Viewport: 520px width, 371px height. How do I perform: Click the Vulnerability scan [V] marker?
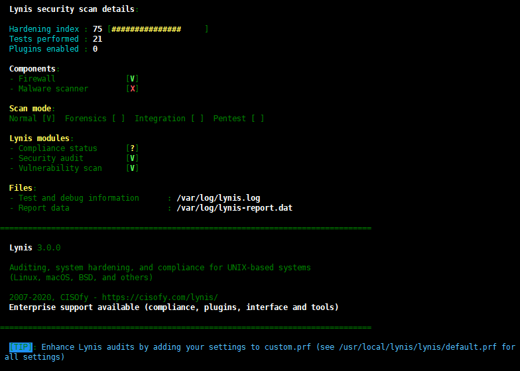133,168
